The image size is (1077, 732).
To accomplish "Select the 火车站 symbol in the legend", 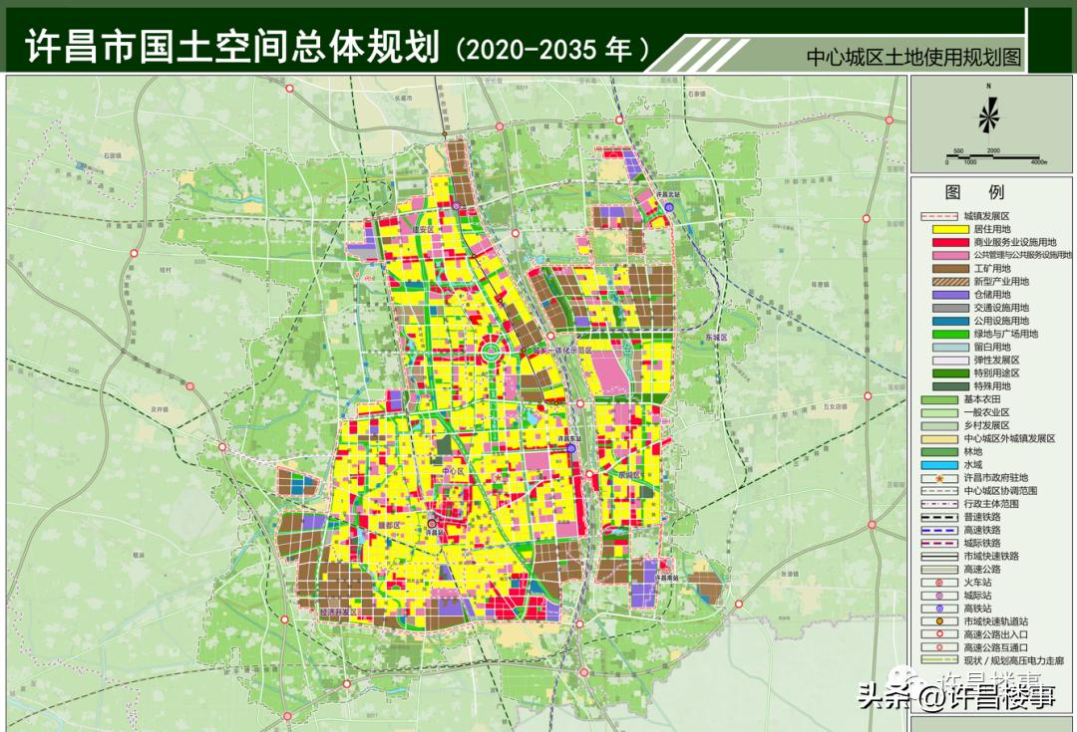I will (x=938, y=583).
